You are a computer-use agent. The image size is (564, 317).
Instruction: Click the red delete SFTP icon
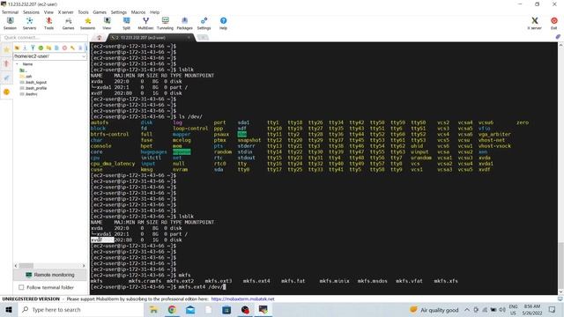pos(64,48)
